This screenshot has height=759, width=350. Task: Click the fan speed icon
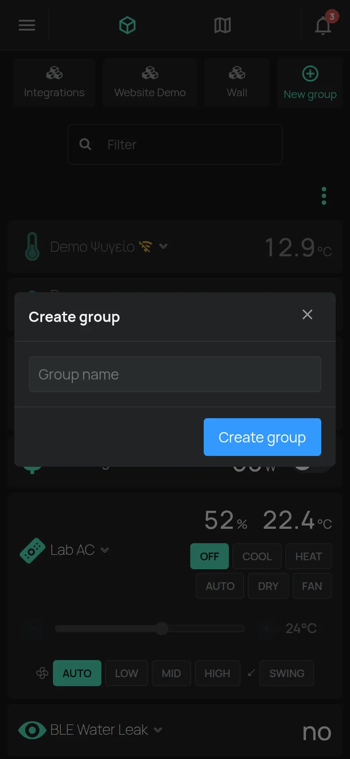pyautogui.click(x=42, y=673)
